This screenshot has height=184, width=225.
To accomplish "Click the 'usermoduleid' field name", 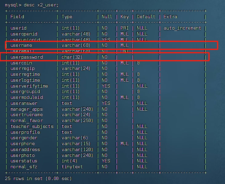I will [x=26, y=97].
